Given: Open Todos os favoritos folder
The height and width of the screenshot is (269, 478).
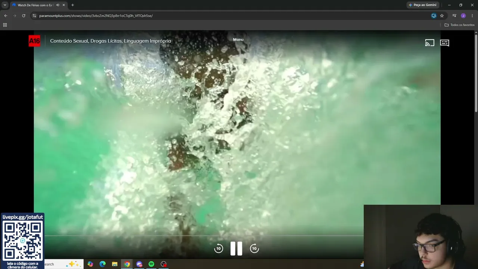Looking at the screenshot, I should coord(460,25).
